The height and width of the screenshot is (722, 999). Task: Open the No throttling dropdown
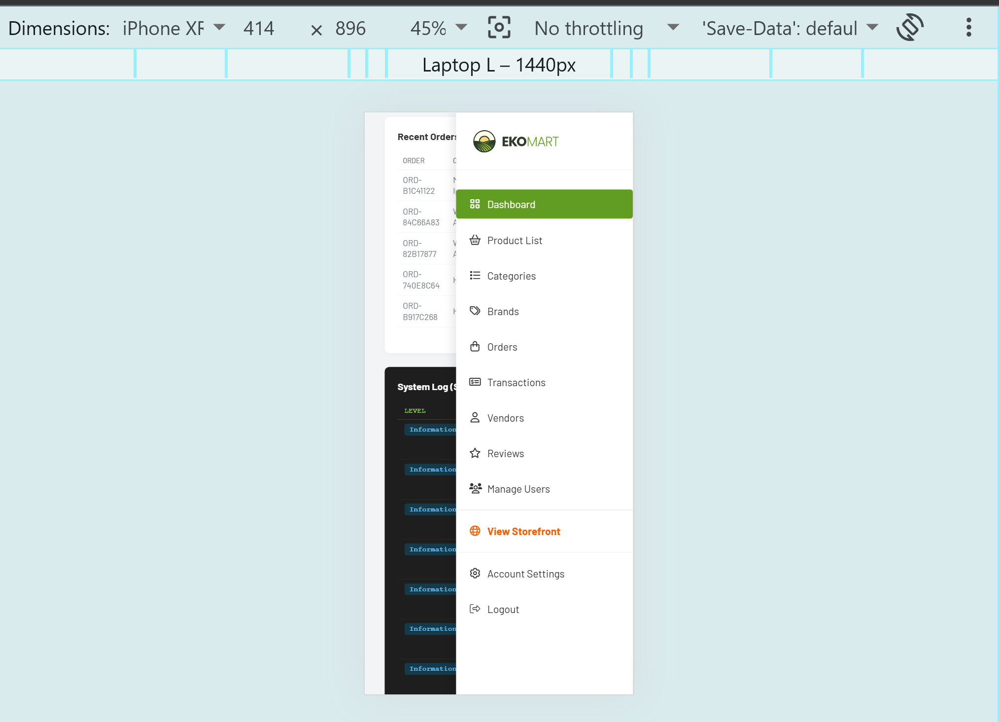click(x=606, y=28)
